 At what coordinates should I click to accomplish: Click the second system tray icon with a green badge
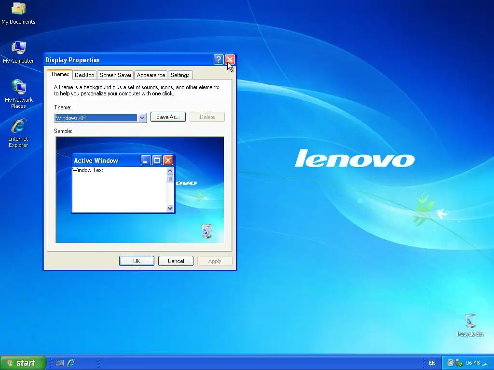pyautogui.click(x=459, y=363)
